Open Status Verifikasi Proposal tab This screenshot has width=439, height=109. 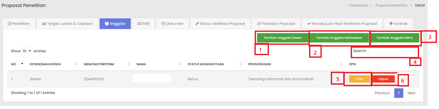tap(220, 24)
